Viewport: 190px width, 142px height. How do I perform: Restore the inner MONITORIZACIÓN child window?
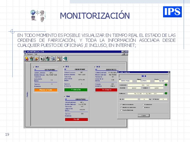[x=125, y=54]
